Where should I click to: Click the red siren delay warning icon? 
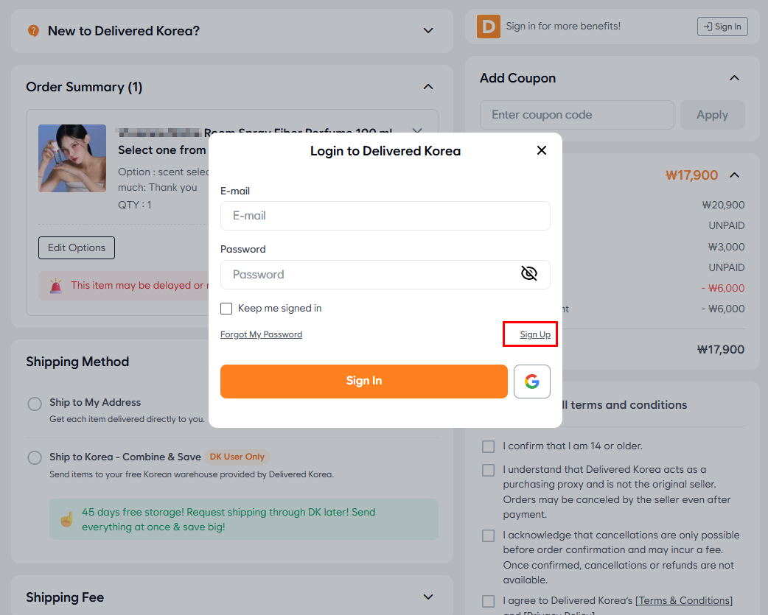(56, 286)
